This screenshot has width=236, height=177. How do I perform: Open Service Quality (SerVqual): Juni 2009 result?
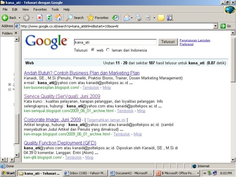[x=62, y=96]
